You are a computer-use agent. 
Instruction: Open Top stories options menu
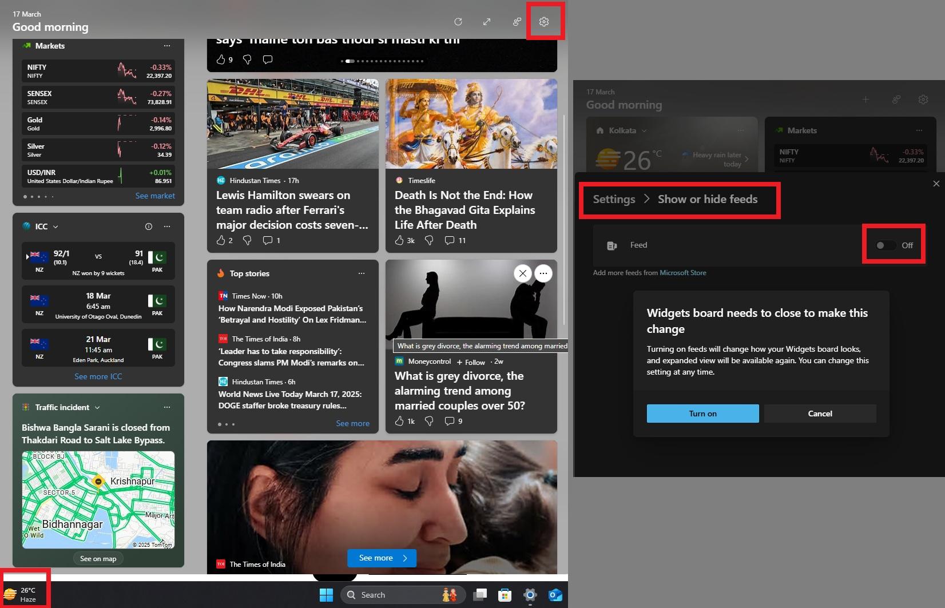362,273
